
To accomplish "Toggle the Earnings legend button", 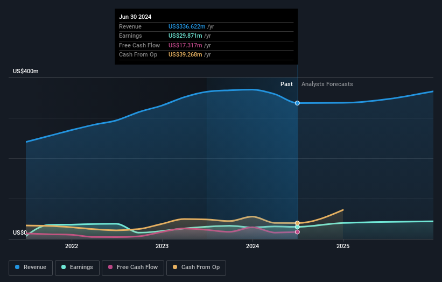I will (77, 267).
